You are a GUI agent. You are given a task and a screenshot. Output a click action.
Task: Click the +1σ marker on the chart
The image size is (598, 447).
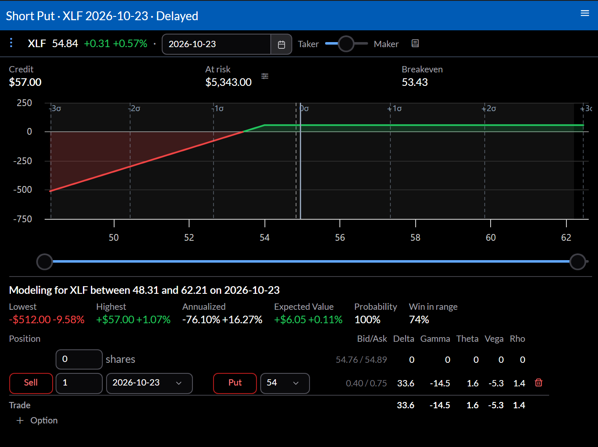pos(395,109)
